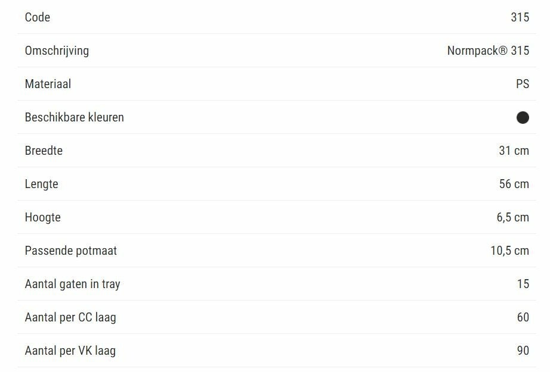
Task: Select the 6,5 cm height value
Action: point(512,217)
